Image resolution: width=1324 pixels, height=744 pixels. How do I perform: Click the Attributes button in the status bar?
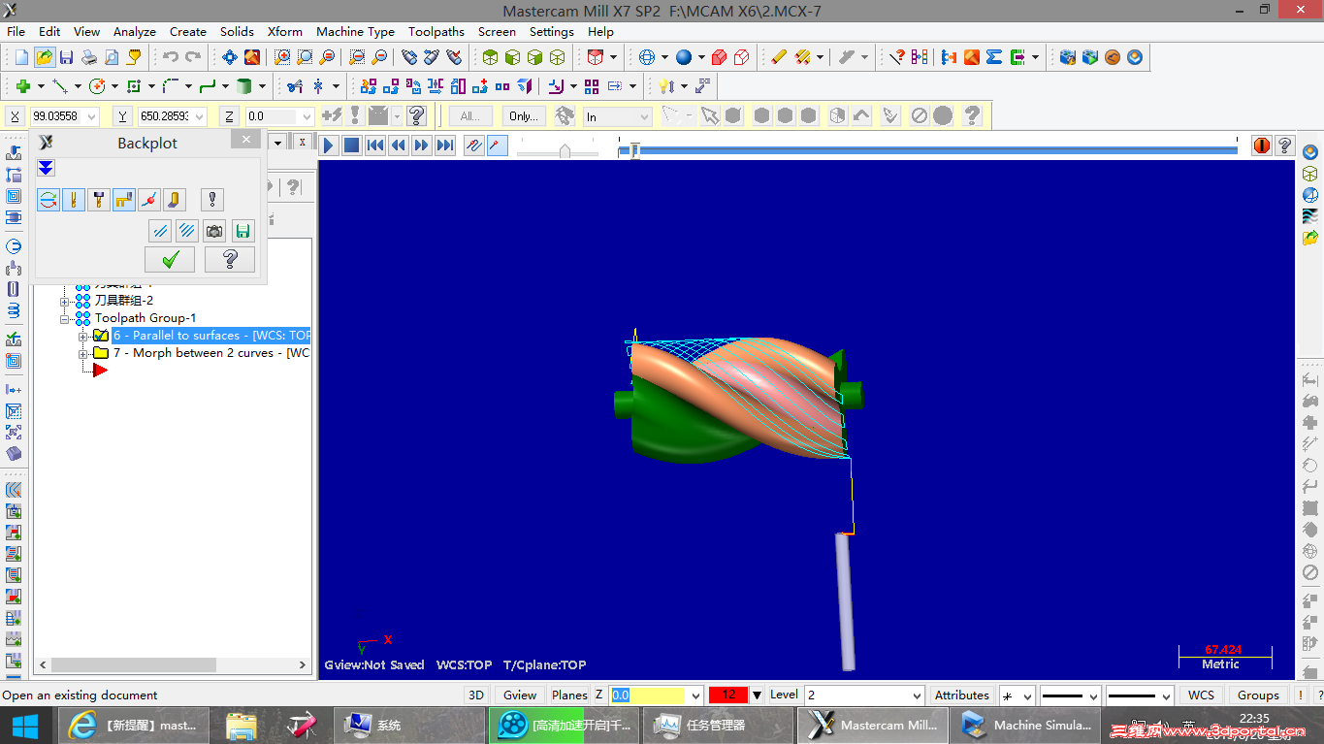tap(962, 695)
